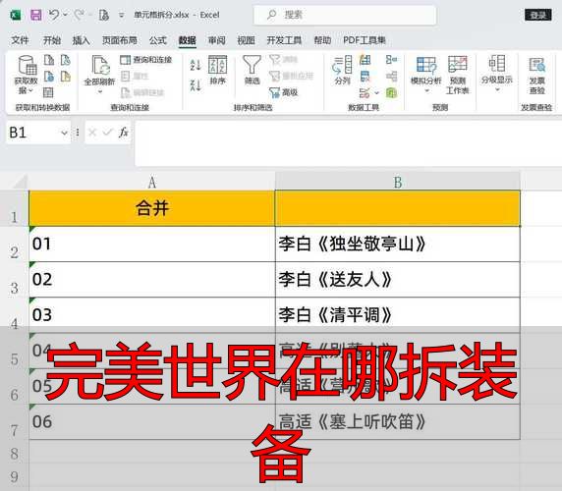Click the greyed Redo arrow icon

pyautogui.click(x=79, y=15)
